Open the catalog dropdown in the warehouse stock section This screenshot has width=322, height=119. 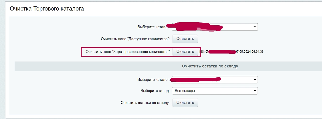tap(215, 79)
